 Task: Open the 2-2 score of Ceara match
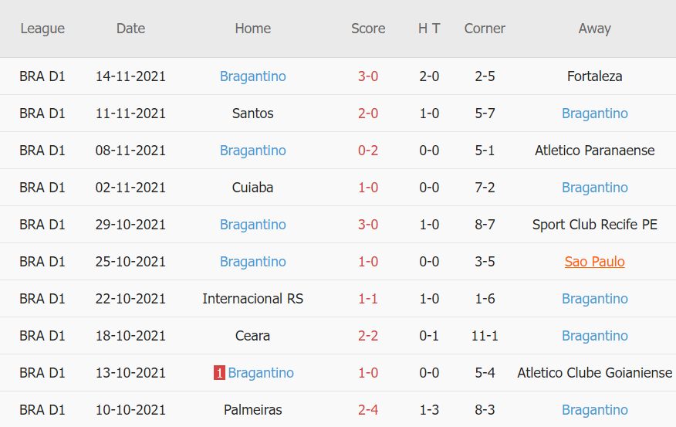tap(368, 336)
